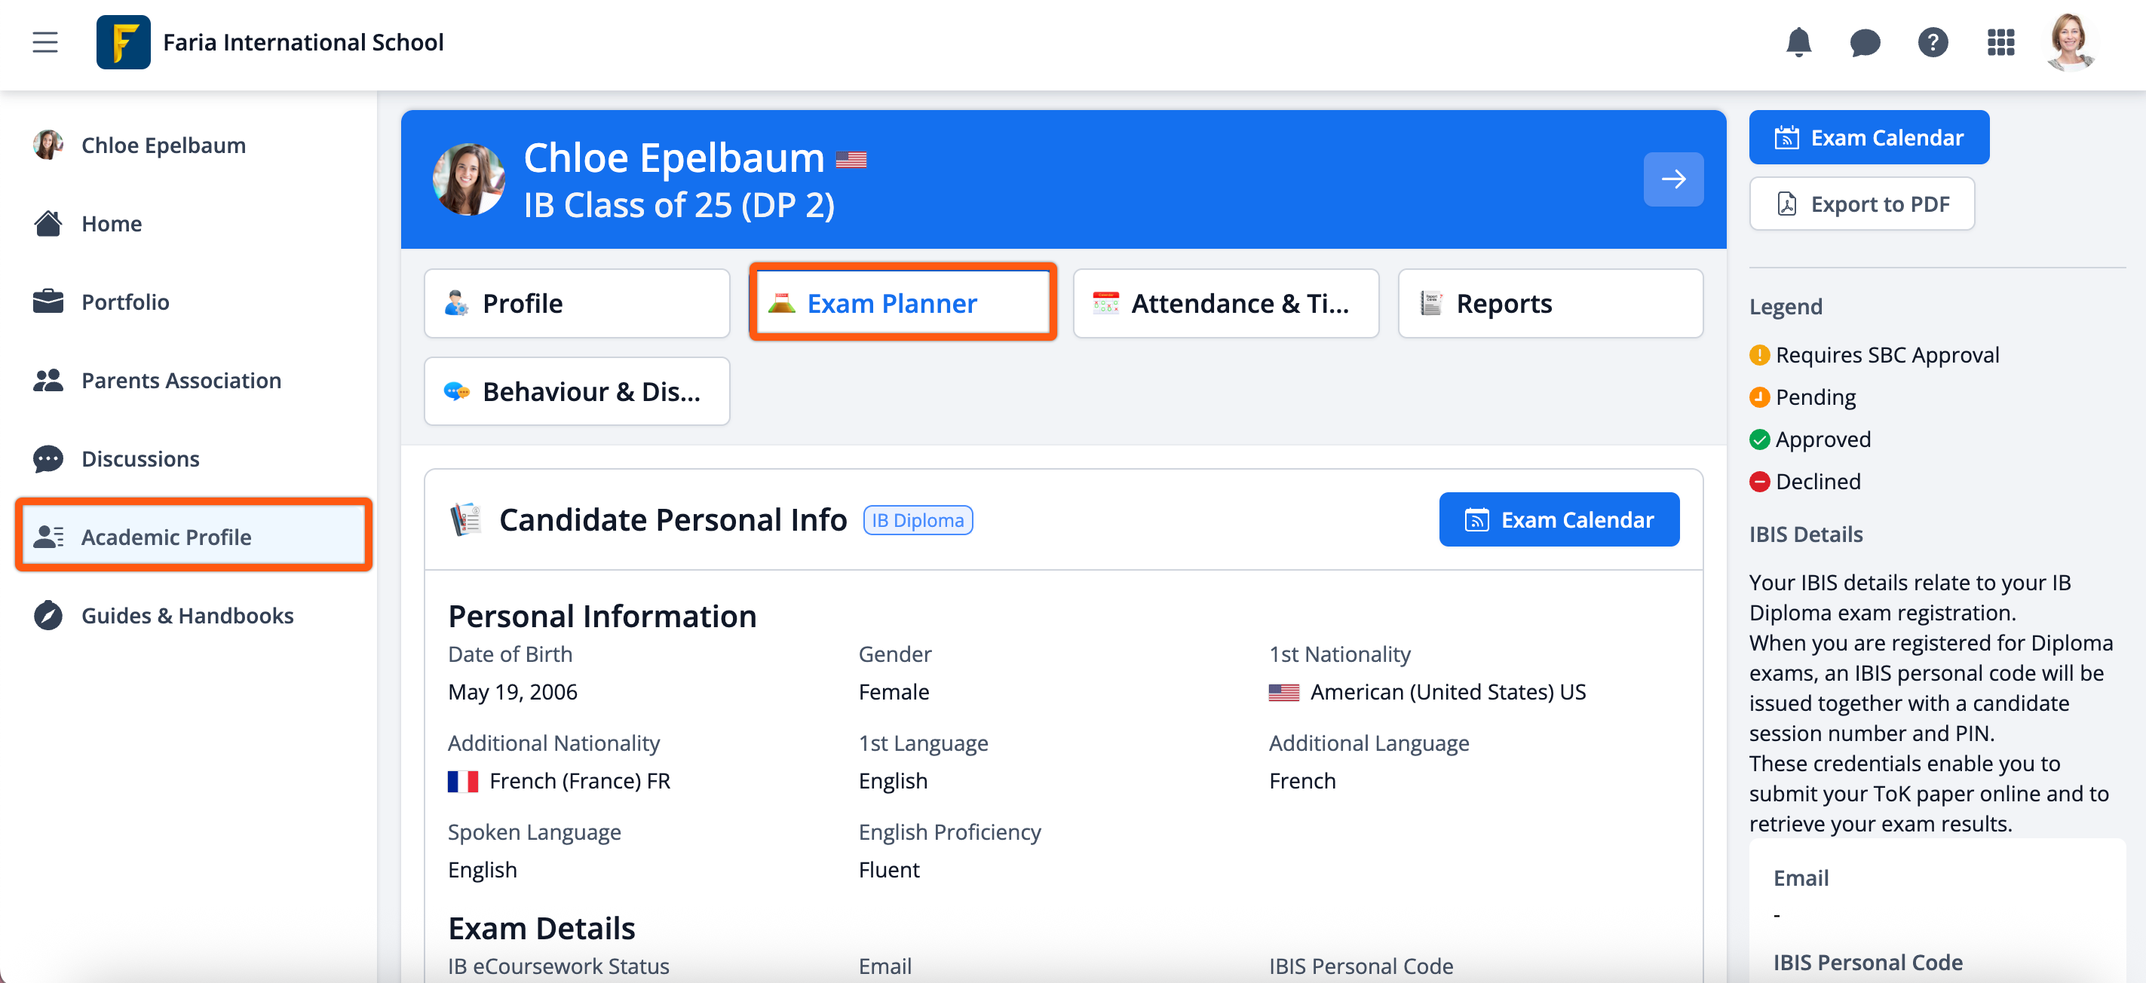
Task: Open the apps grid launcher icon
Action: (x=2000, y=41)
